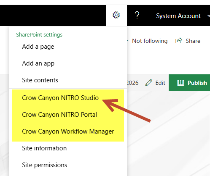Click the Share icon arrow

click(179, 41)
